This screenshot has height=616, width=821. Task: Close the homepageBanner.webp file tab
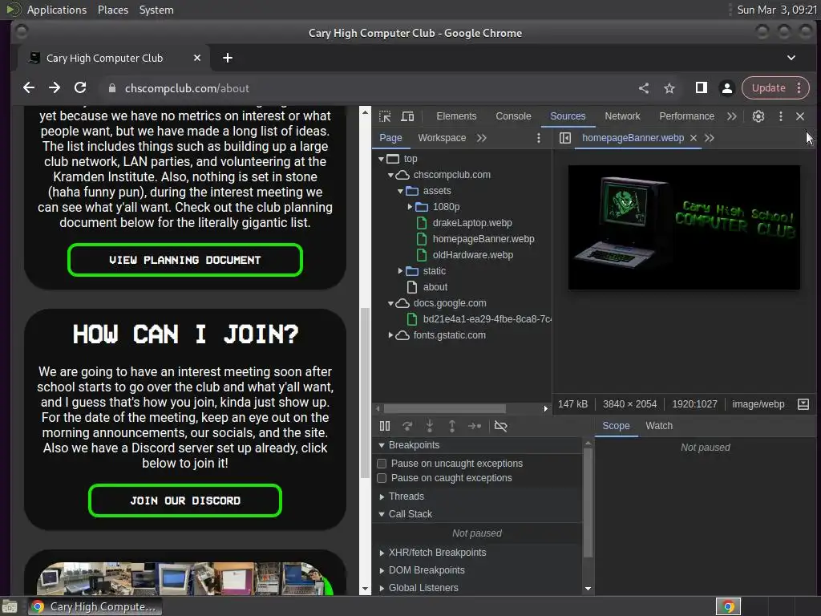click(694, 138)
